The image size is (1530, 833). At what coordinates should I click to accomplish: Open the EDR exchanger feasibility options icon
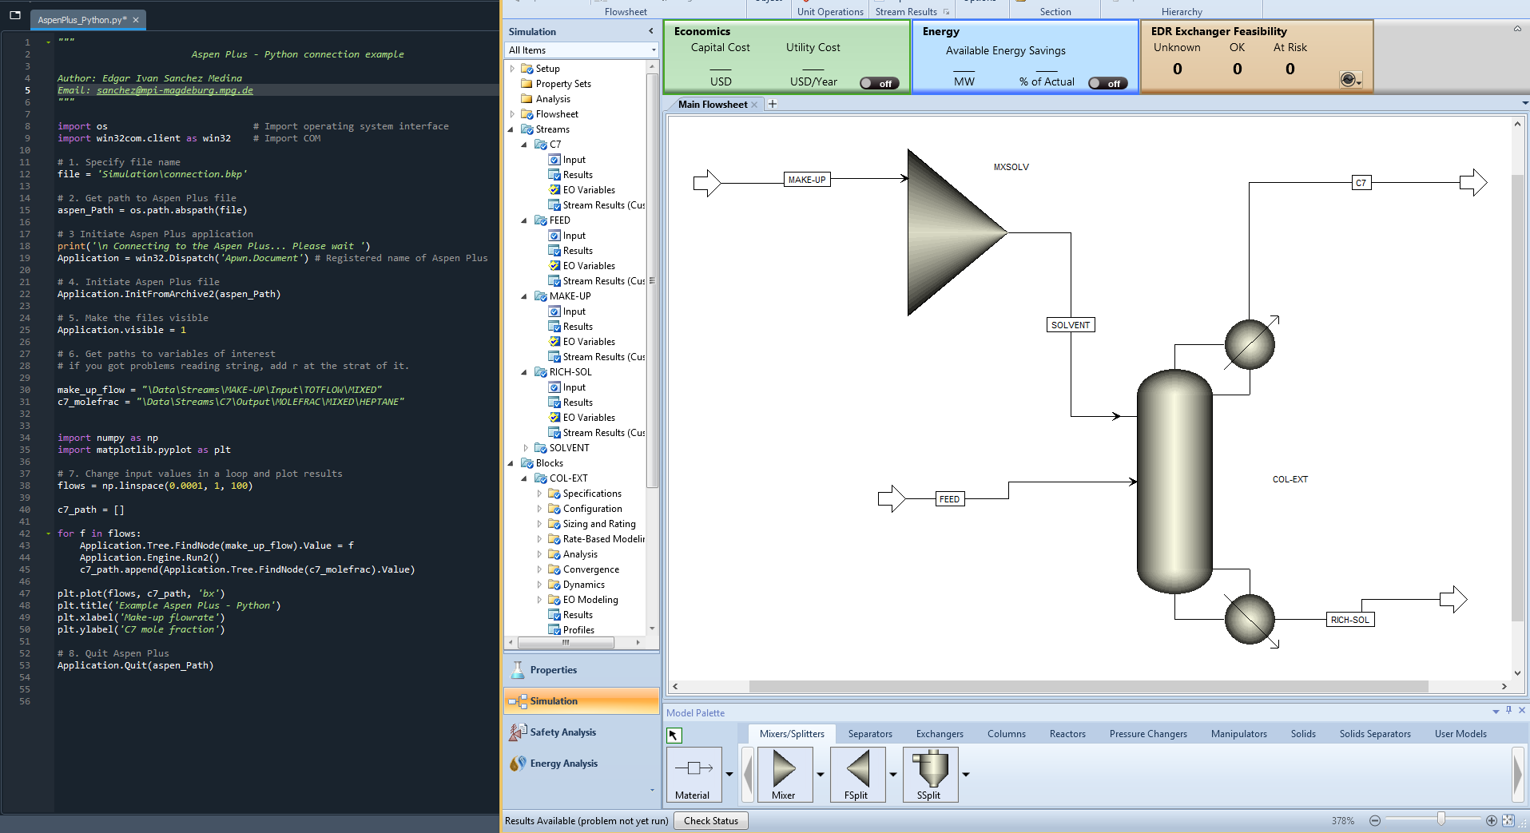(1349, 80)
